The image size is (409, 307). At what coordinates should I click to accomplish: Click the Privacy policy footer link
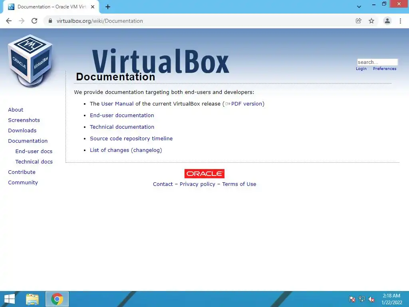click(x=197, y=184)
